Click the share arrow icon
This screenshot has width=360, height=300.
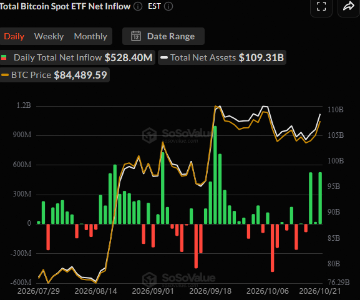[x=349, y=7]
